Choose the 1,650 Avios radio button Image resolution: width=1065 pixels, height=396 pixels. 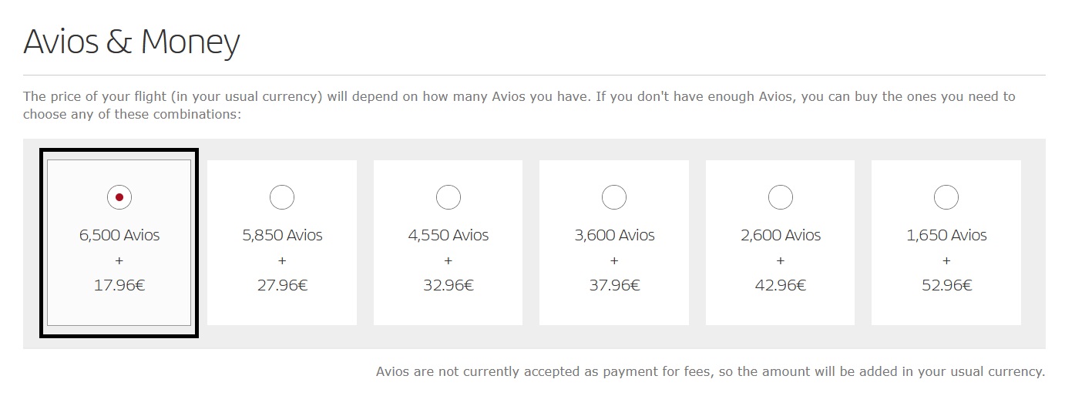[x=946, y=197]
